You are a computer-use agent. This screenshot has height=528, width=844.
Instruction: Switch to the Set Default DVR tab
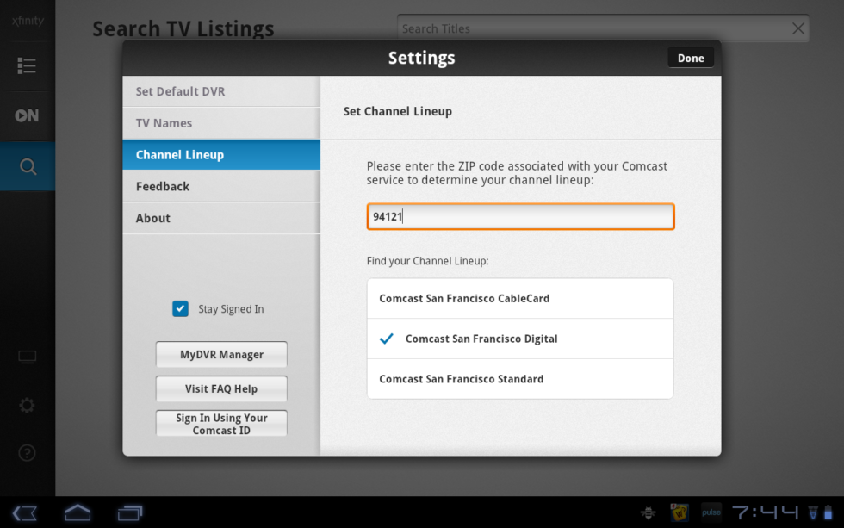click(221, 91)
